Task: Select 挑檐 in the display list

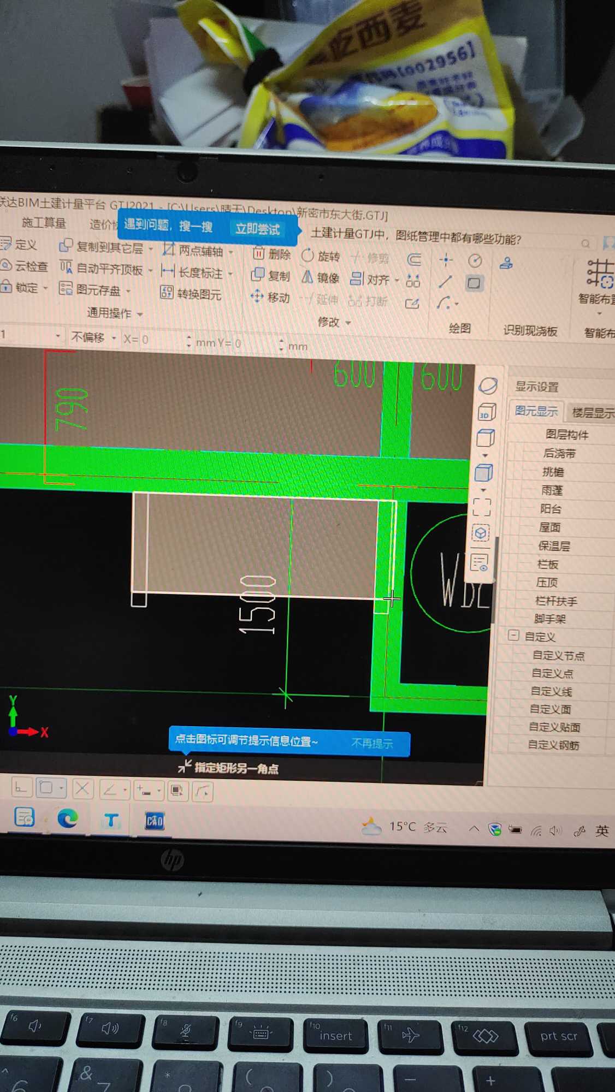Action: point(553,472)
